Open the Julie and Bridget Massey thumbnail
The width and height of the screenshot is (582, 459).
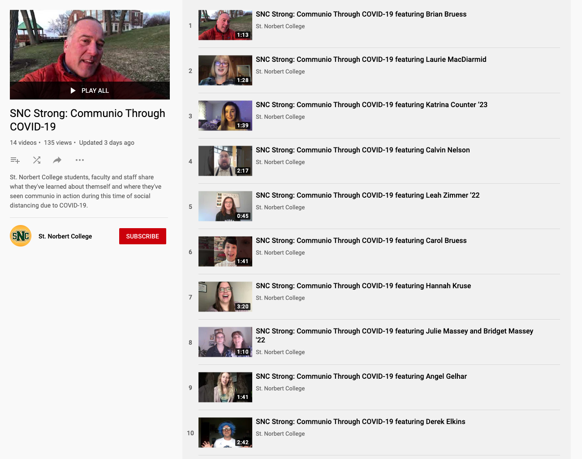point(225,342)
